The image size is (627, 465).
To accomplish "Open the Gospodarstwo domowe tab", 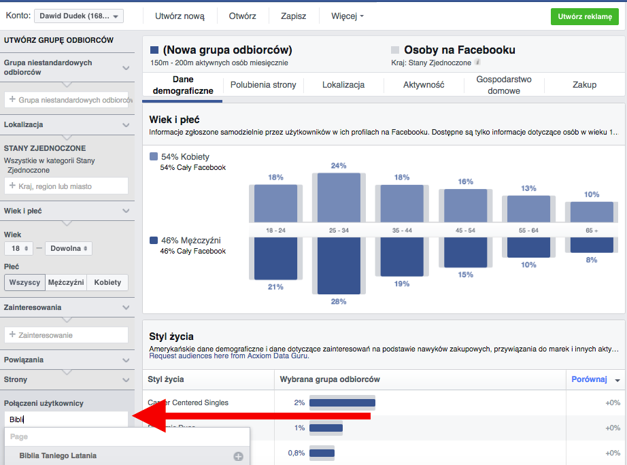I will (504, 85).
